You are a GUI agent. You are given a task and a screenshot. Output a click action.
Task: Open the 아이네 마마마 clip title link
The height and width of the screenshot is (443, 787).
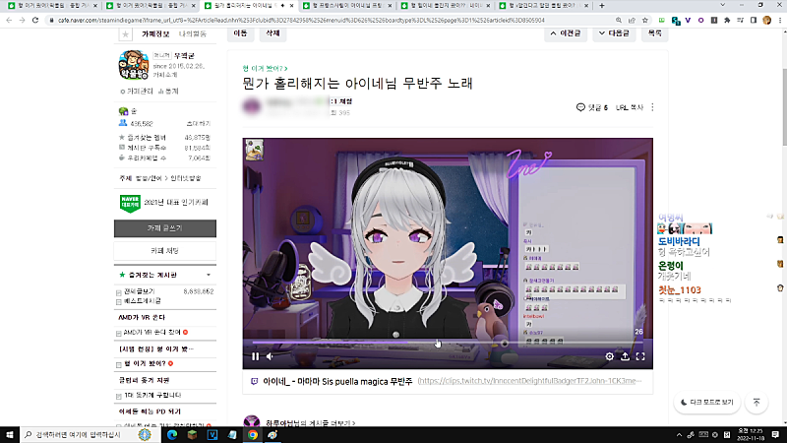click(x=337, y=382)
